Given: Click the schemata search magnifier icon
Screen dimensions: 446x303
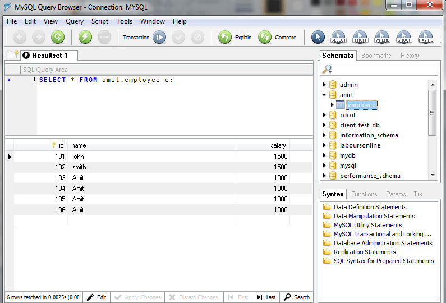Looking at the screenshot, I should (327, 69).
